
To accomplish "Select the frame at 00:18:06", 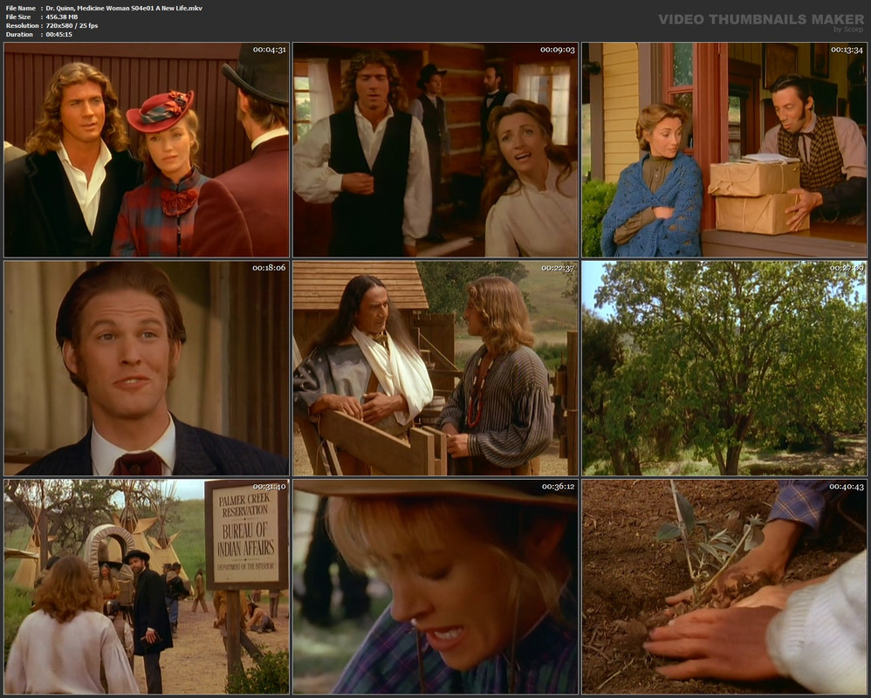I will [147, 368].
